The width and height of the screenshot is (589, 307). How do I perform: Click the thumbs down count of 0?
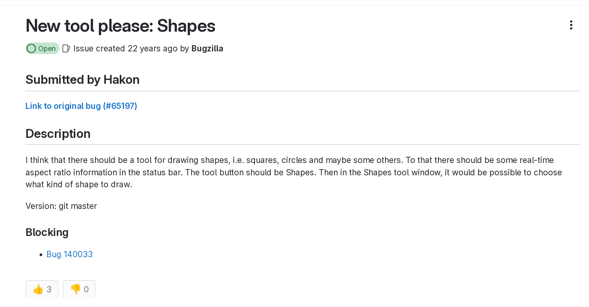[x=86, y=290]
